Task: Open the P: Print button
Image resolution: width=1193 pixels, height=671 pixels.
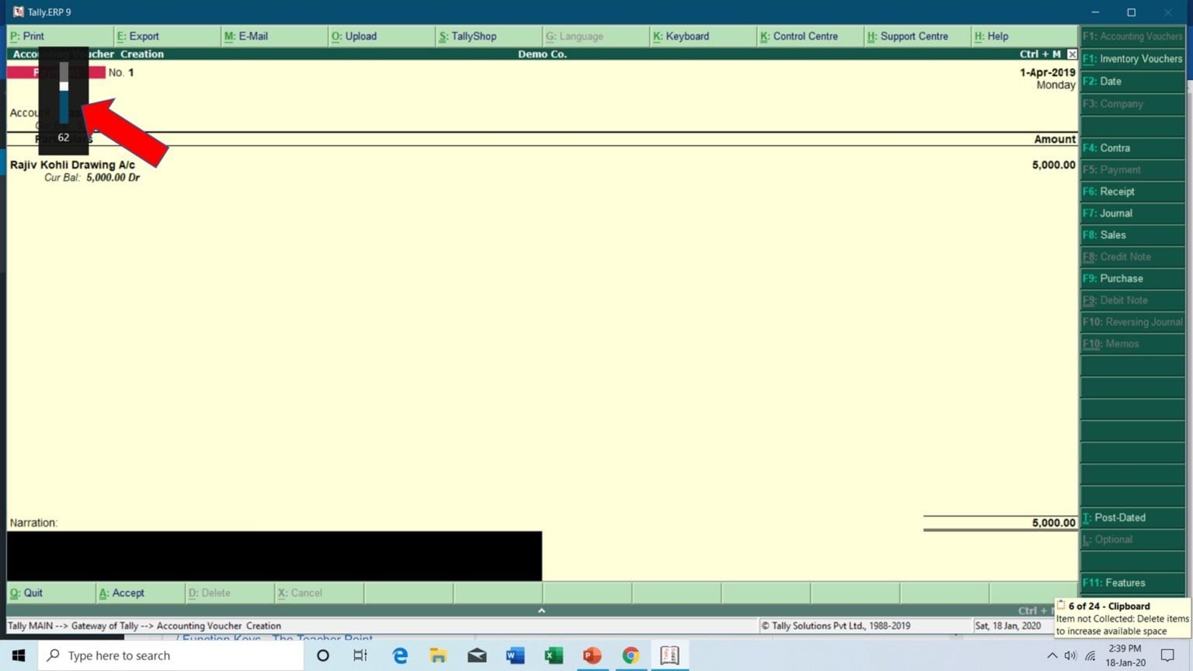Action: 60,36
